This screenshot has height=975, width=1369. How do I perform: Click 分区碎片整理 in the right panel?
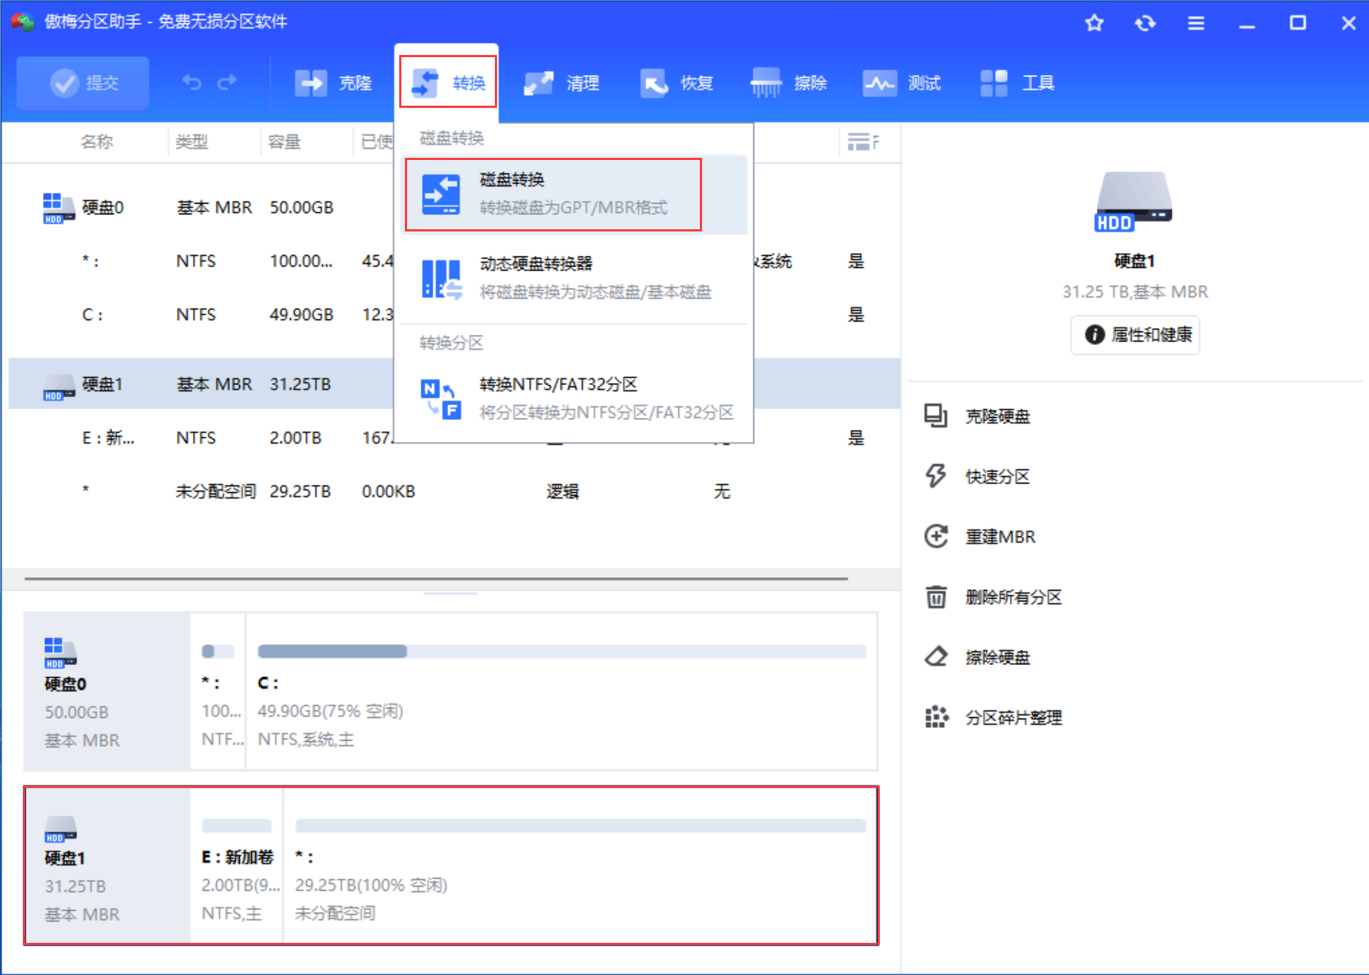(1013, 717)
